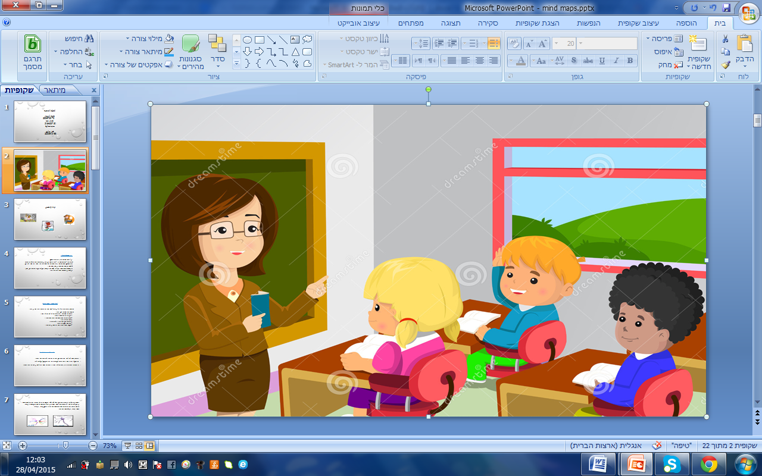The height and width of the screenshot is (476, 762).
Task: Select the Right Arrow shape tool
Action: (260, 52)
